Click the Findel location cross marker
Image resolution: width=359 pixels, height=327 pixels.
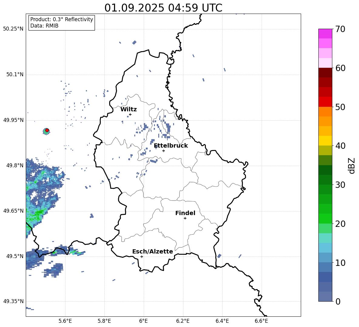185,218
